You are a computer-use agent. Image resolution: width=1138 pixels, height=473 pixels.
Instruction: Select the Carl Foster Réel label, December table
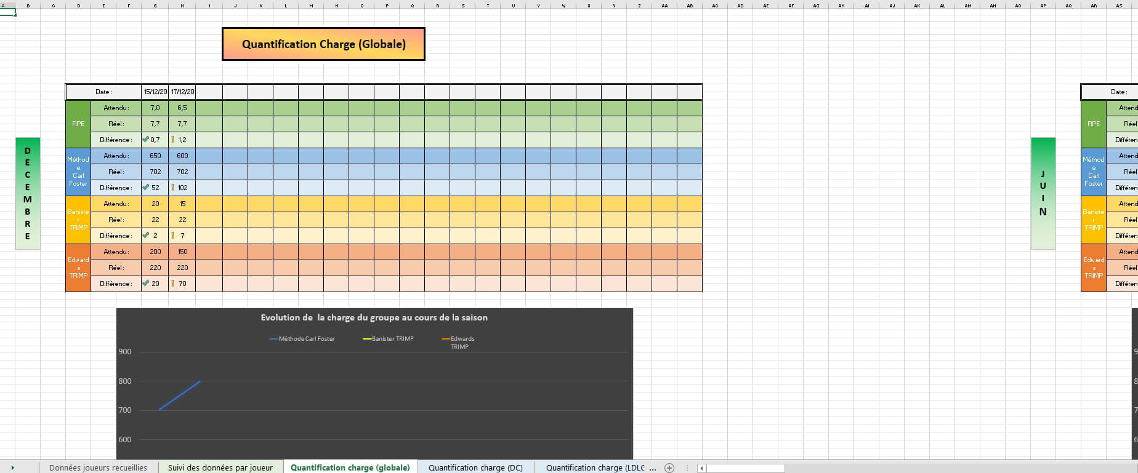click(116, 172)
